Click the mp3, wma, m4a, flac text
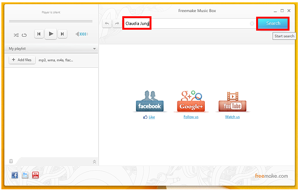This screenshot has width=302, height=193. pyautogui.click(x=56, y=60)
